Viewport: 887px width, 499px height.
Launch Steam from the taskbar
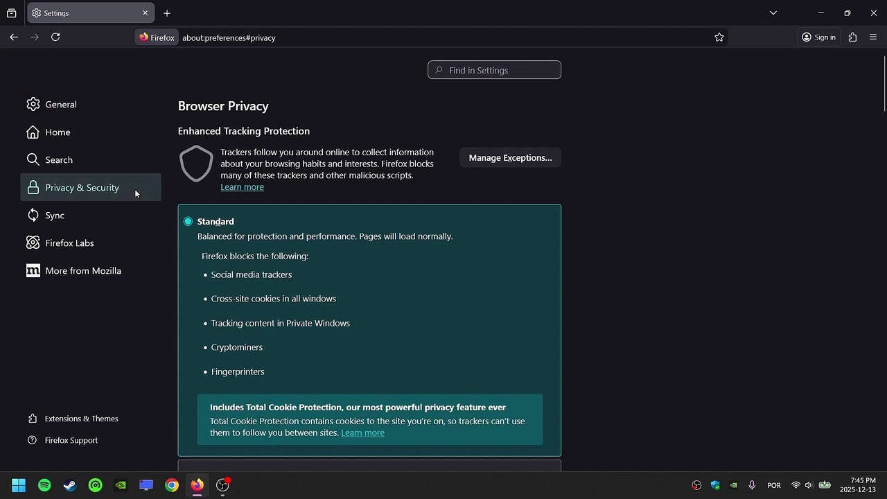(x=70, y=485)
